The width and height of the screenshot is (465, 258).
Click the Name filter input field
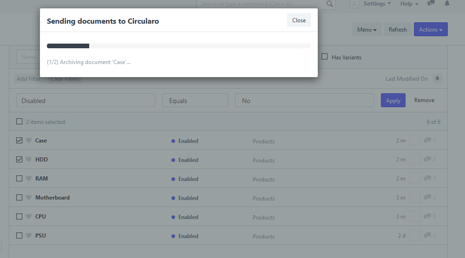pyautogui.click(x=28, y=57)
